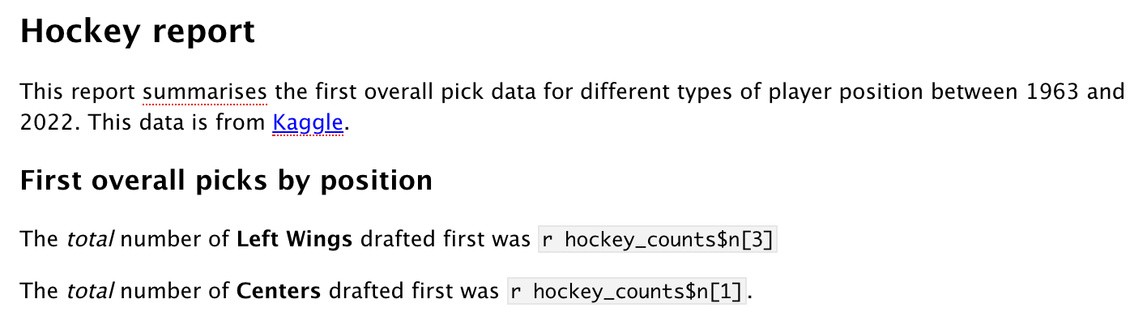Open the Kaggle hyperlink
This screenshot has height=329, width=1147.
click(x=308, y=124)
